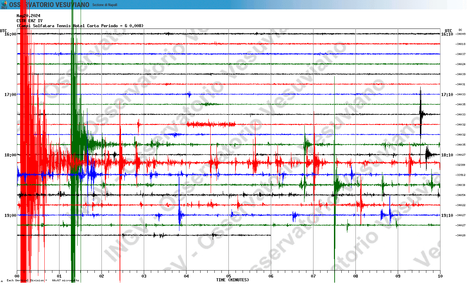Click the -34022 DC value
This screenshot has height=285, width=467.
[x=461, y=205]
